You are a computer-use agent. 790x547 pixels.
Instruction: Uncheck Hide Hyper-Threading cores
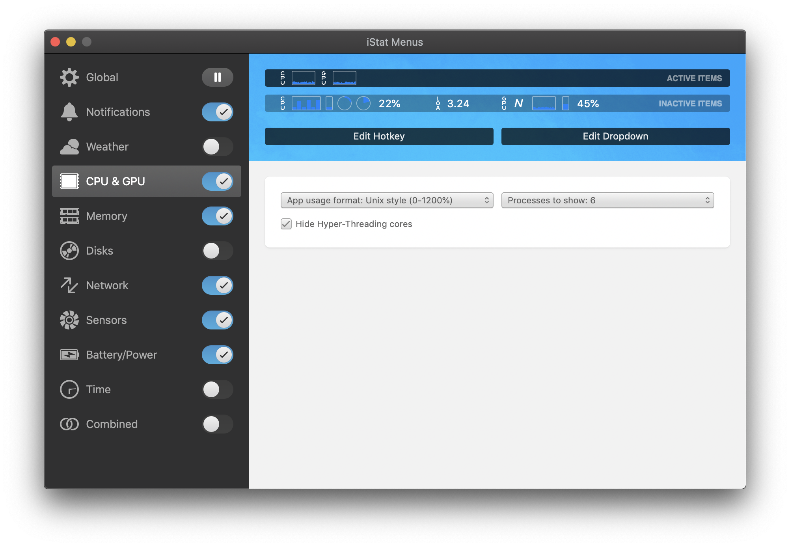286,224
